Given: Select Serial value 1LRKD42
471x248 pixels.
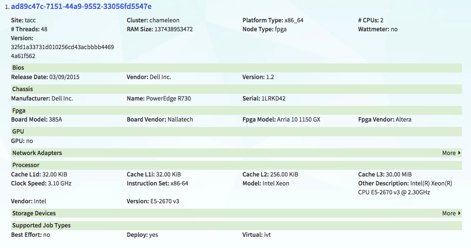Looking at the screenshot, I should 273,98.
